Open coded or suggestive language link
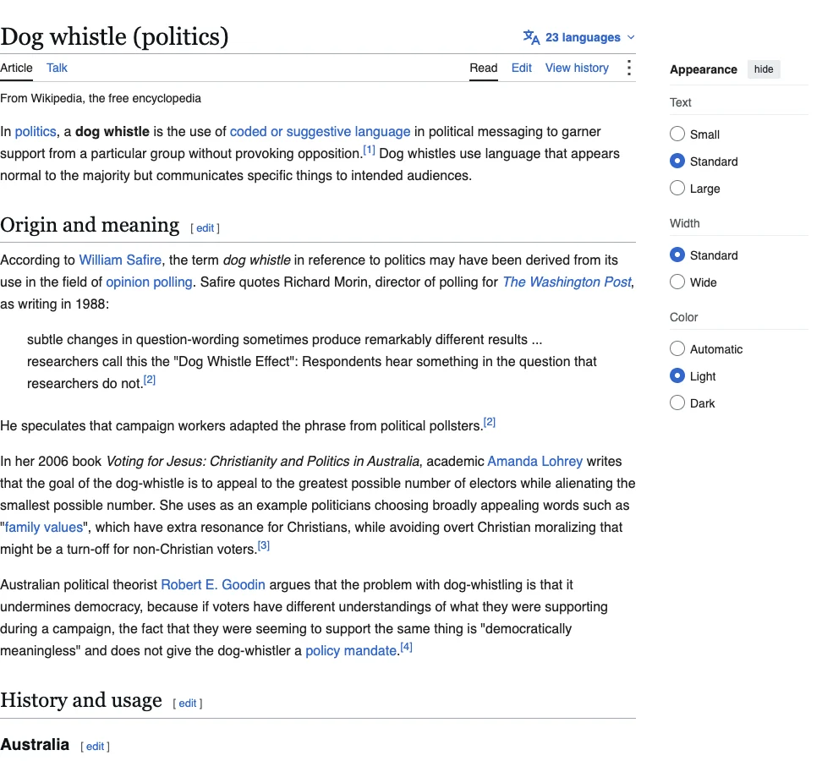 click(320, 132)
